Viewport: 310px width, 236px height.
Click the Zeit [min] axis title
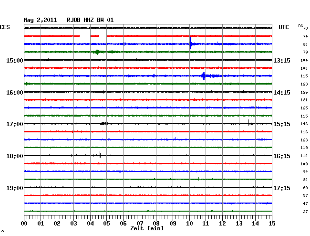coord(147,228)
